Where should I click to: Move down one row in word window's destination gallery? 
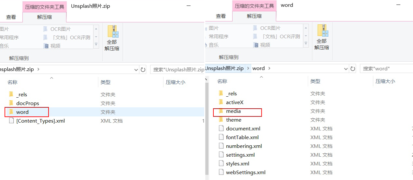coord(306,36)
